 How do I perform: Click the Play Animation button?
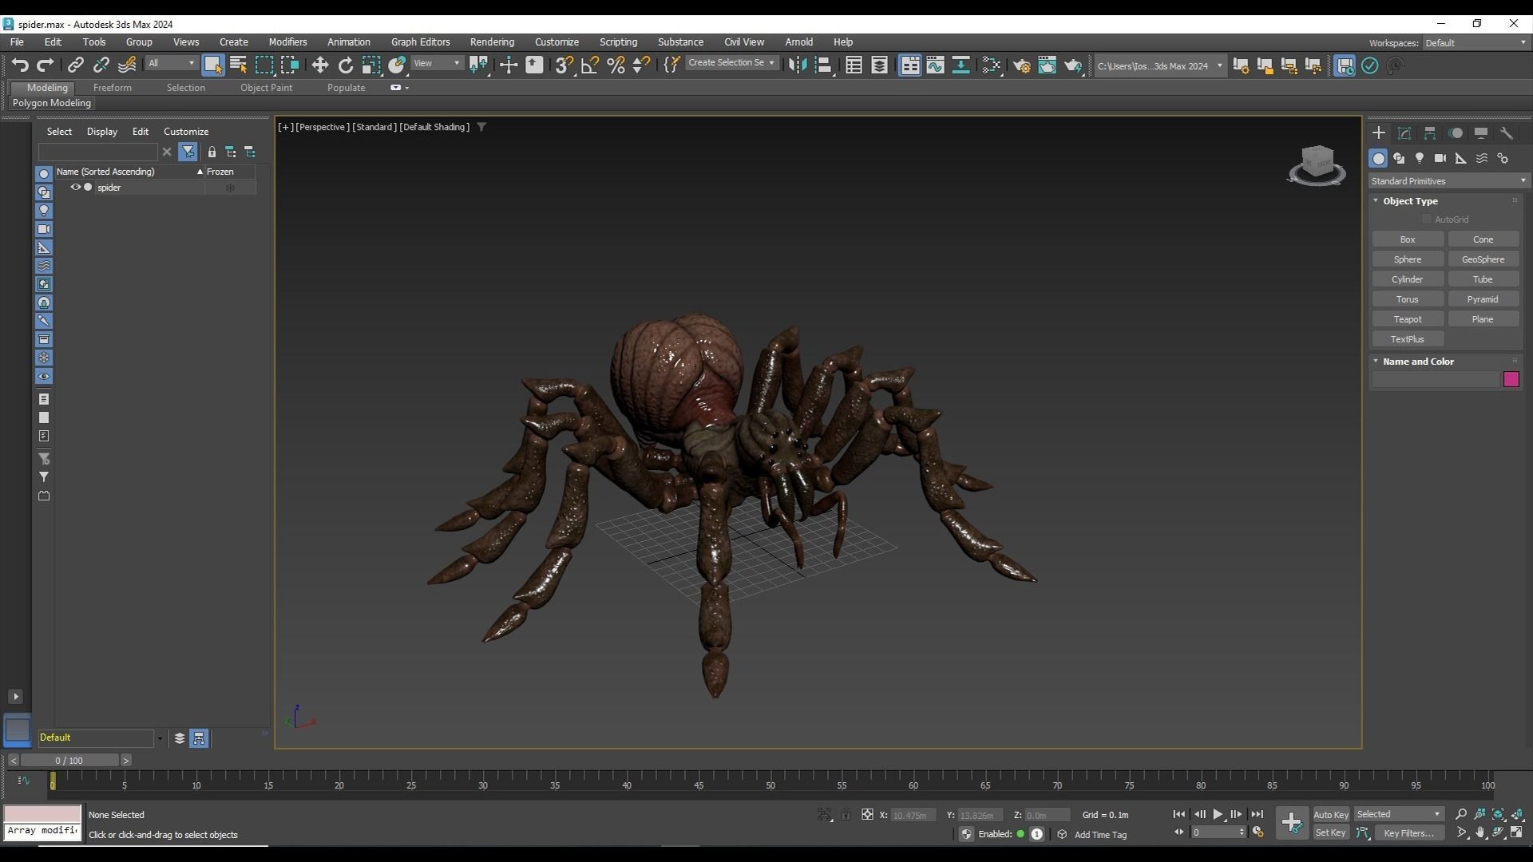[x=1218, y=814]
